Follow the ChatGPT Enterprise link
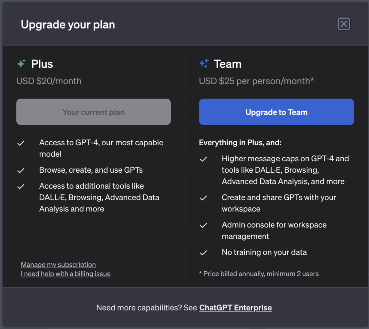369x329 pixels. pyautogui.click(x=235, y=307)
